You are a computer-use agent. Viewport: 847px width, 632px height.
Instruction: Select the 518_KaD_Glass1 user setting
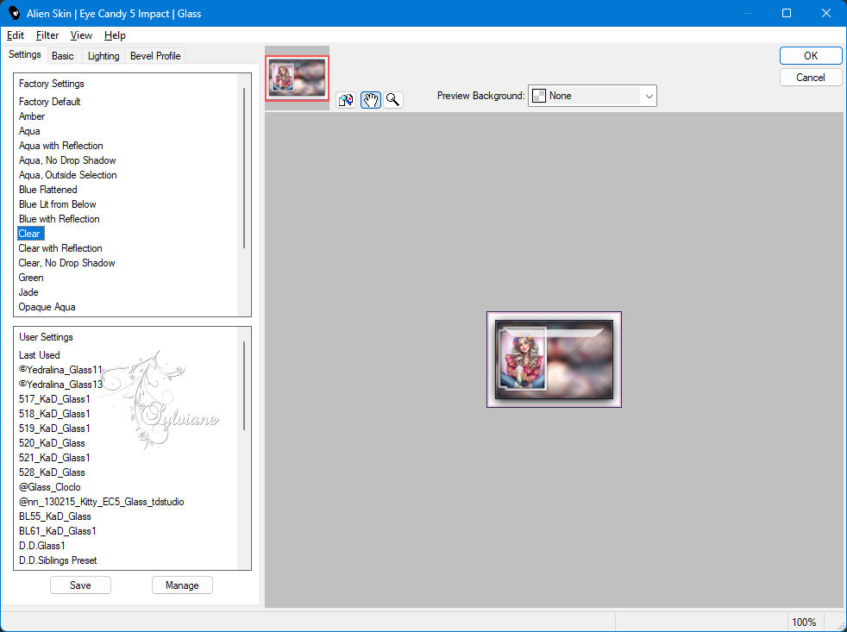54,413
